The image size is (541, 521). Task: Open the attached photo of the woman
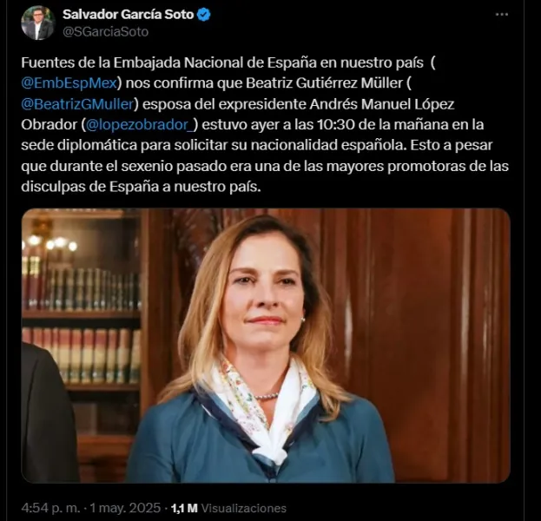pyautogui.click(x=266, y=346)
